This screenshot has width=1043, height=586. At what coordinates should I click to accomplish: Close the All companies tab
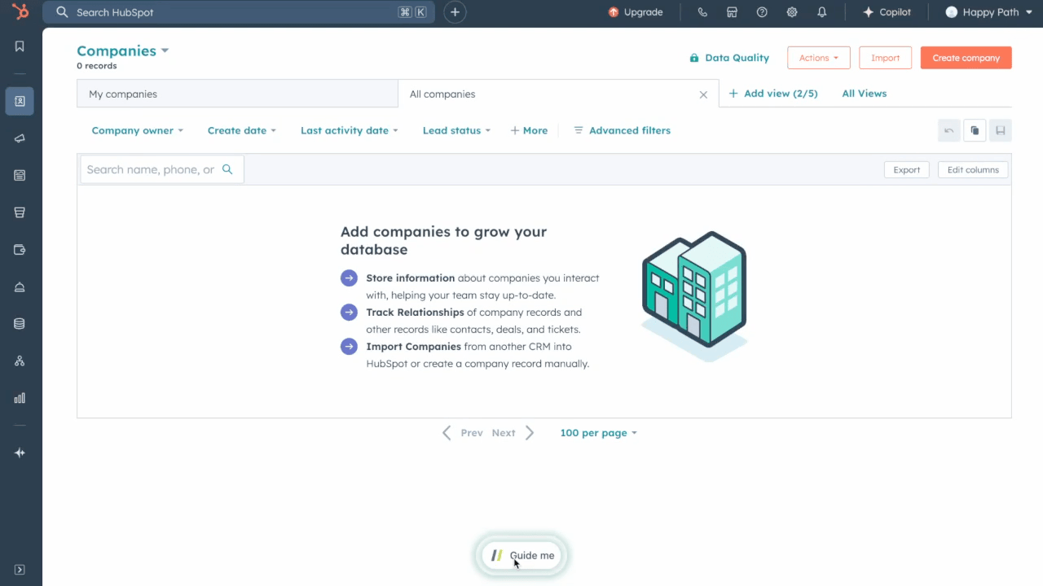click(x=703, y=94)
